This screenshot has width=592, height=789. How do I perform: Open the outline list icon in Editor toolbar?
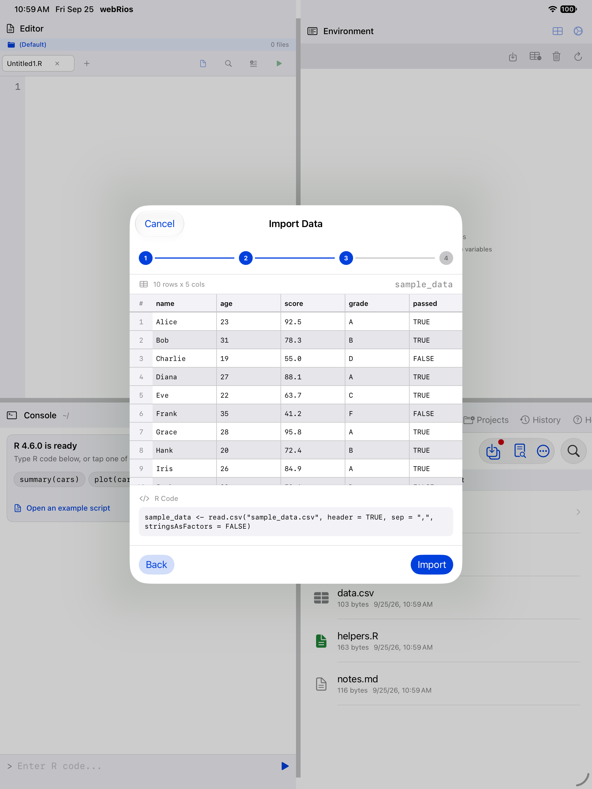(253, 63)
